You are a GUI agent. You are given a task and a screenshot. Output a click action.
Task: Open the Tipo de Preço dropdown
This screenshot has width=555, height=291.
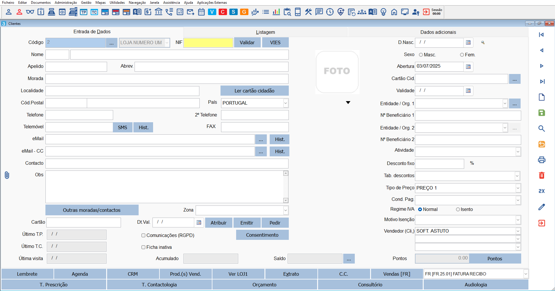coord(518,188)
